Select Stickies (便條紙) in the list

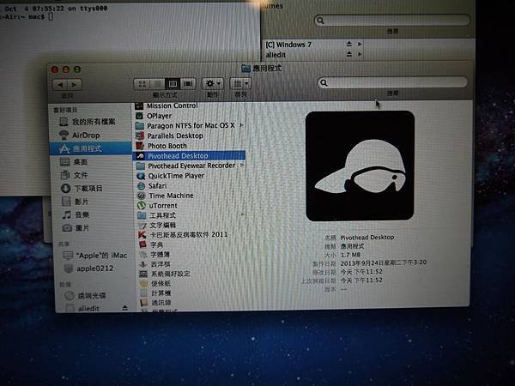[155, 283]
